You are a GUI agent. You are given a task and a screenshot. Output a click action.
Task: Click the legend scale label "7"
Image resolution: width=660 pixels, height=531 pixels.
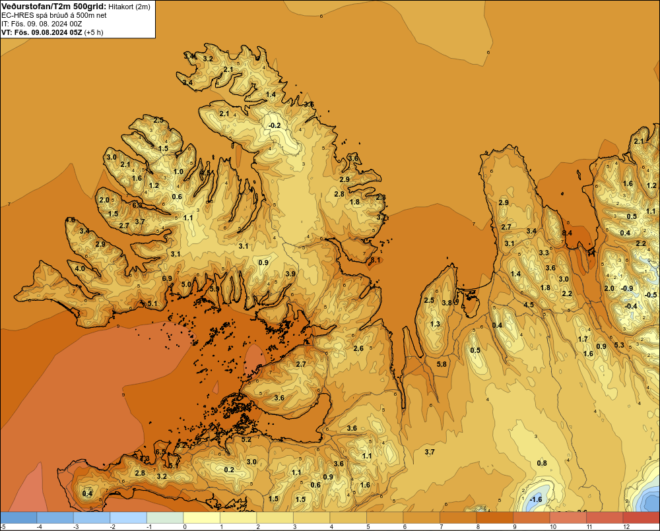tap(441, 527)
